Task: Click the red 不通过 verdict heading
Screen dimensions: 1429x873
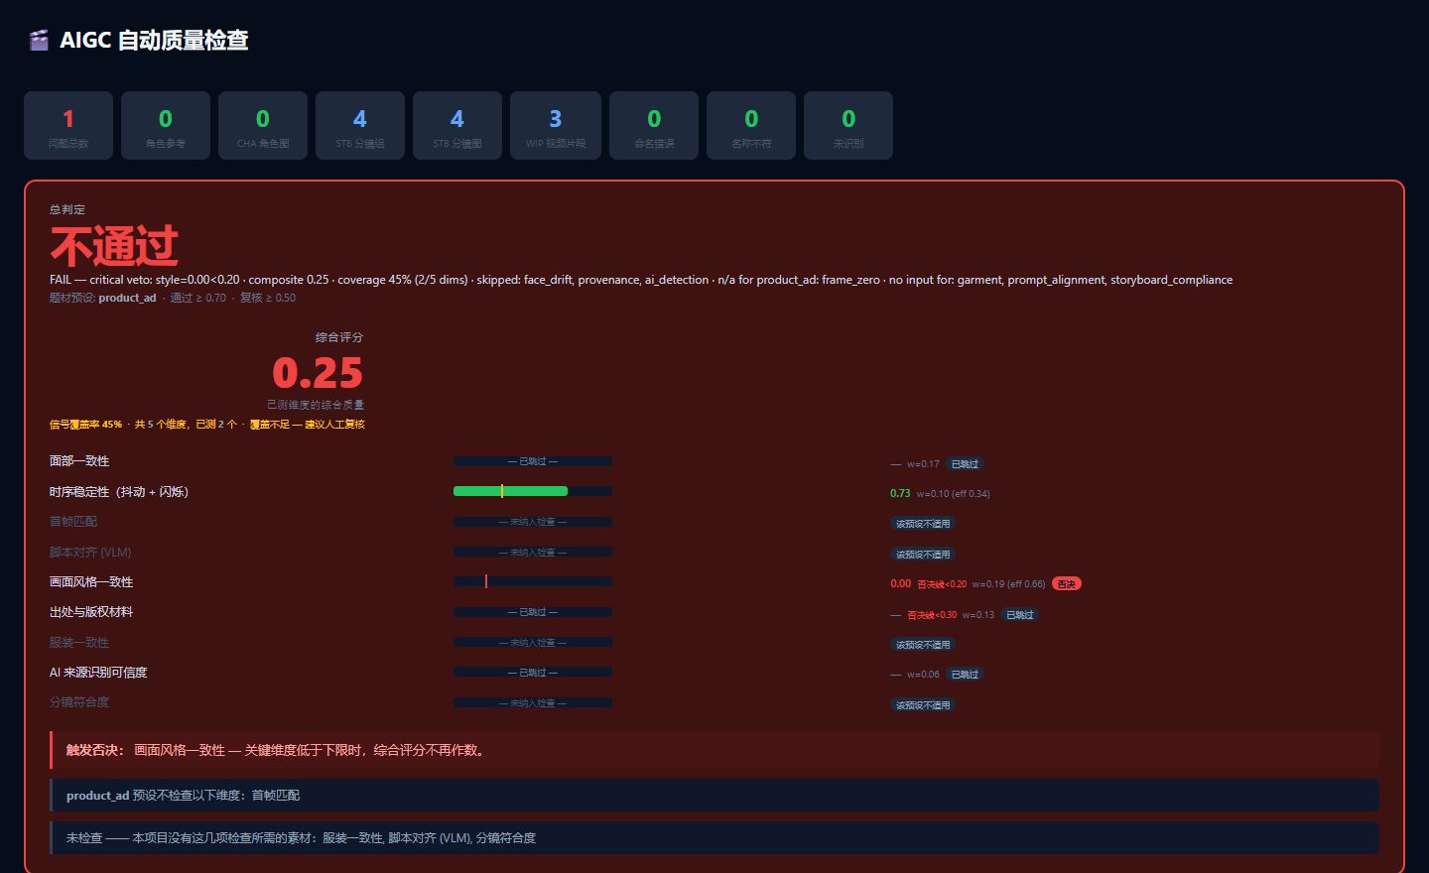Action: (114, 246)
